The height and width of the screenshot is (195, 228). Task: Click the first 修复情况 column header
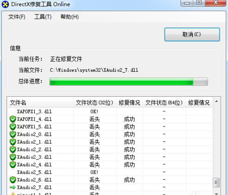tap(129, 102)
